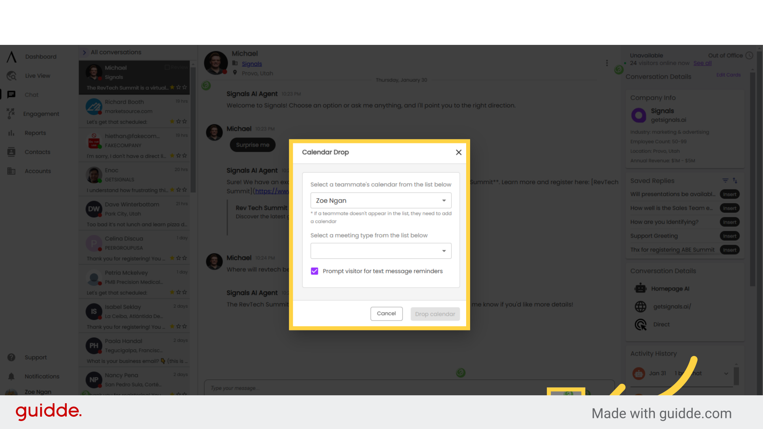
Task: Insert the 'Thx for registering ABE Summit' reply
Action: pos(730,250)
